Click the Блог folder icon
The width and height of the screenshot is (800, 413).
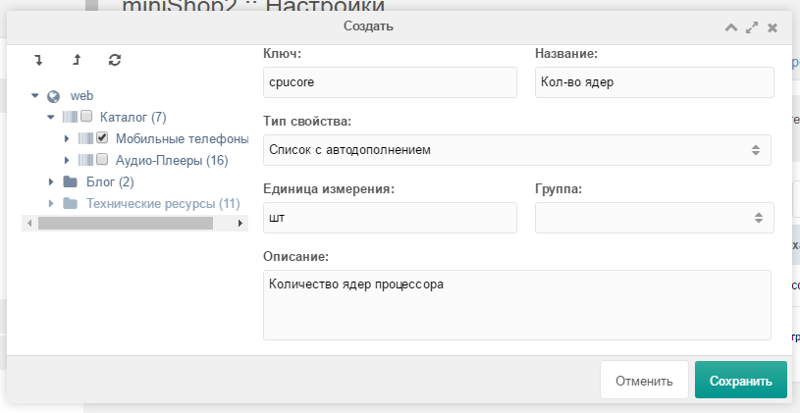(x=70, y=182)
